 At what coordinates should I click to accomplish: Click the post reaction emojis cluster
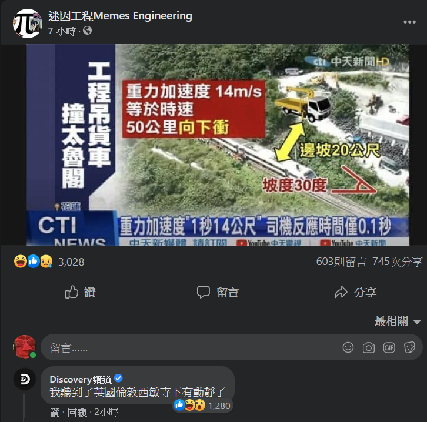33,262
